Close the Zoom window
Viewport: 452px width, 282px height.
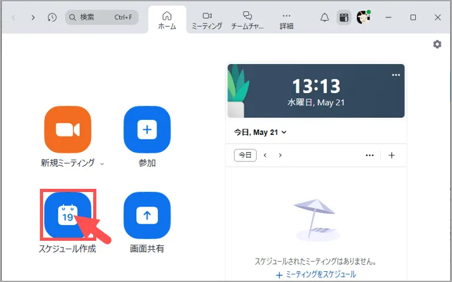[437, 18]
